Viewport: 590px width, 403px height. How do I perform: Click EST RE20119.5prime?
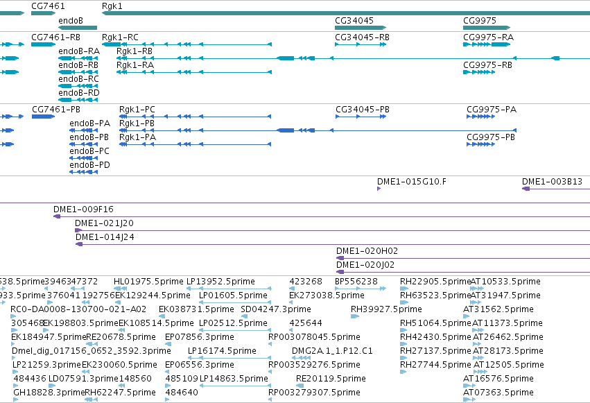(x=331, y=379)
